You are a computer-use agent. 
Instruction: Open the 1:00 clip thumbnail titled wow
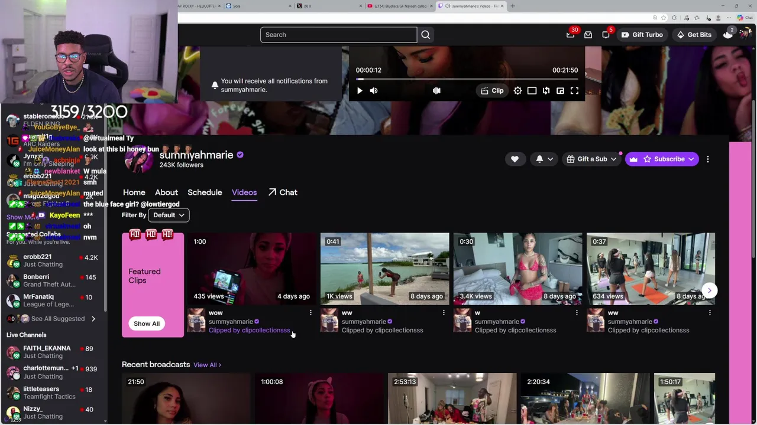click(x=252, y=269)
